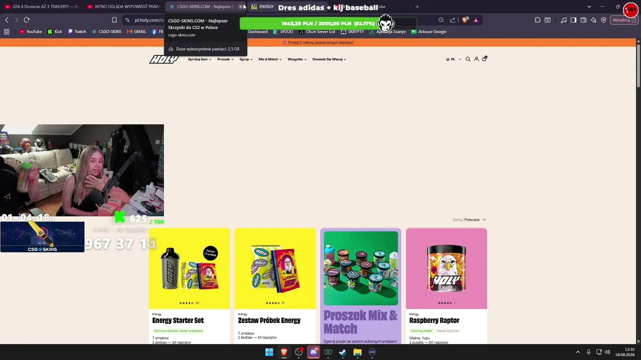Screen dimensions: 641x360
Task: Open Windows Start menu
Action: point(269,352)
